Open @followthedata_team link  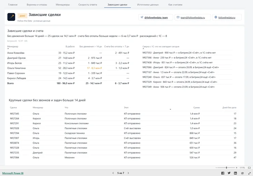point(156,18)
